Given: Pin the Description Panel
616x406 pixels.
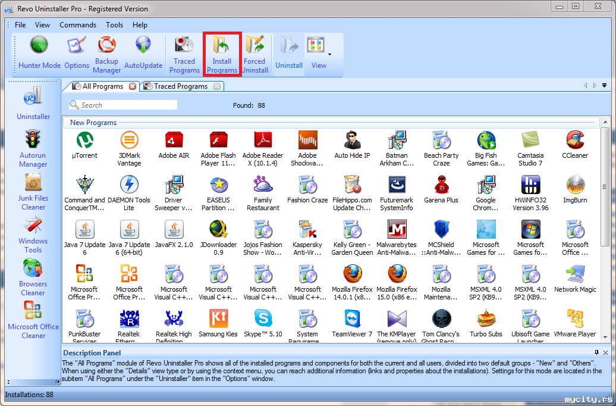Looking at the screenshot, I should click(596, 352).
